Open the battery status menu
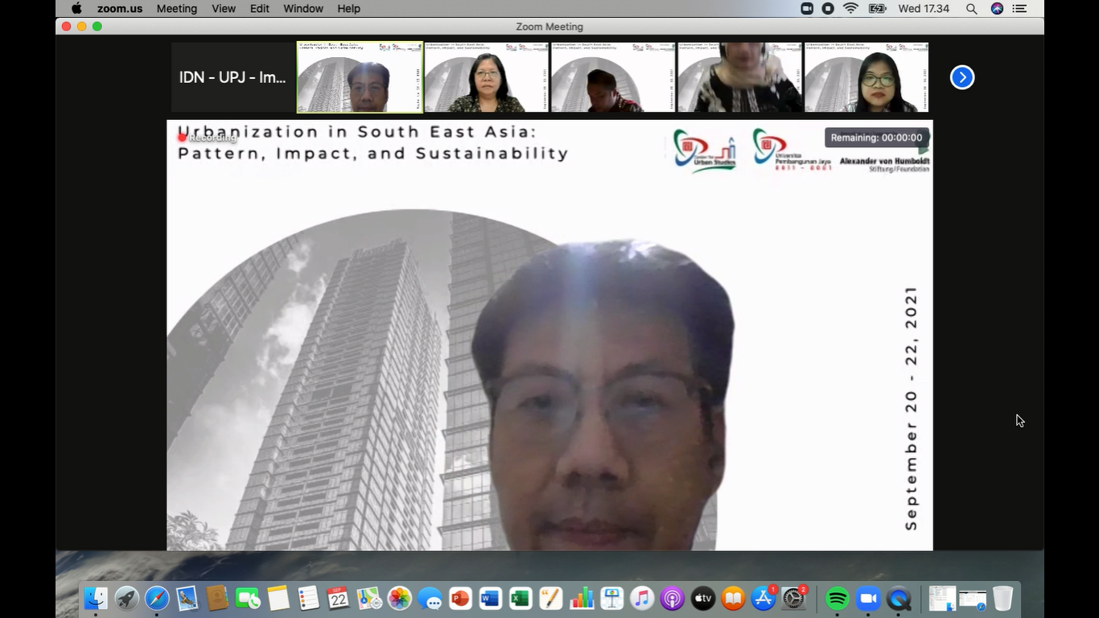 877,8
